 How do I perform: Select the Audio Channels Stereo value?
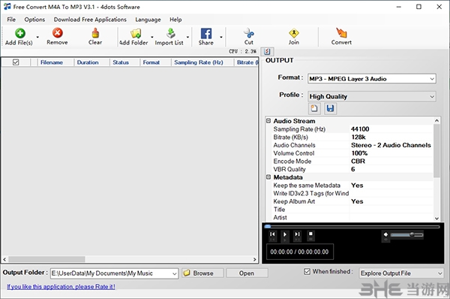point(391,145)
